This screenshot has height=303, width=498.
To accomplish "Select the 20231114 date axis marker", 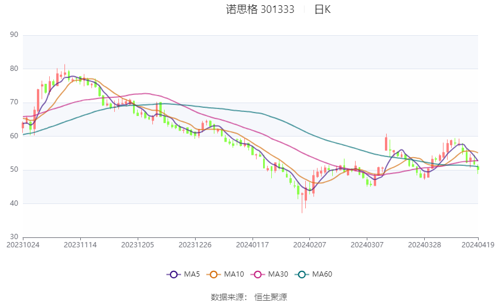I will click(80, 245).
